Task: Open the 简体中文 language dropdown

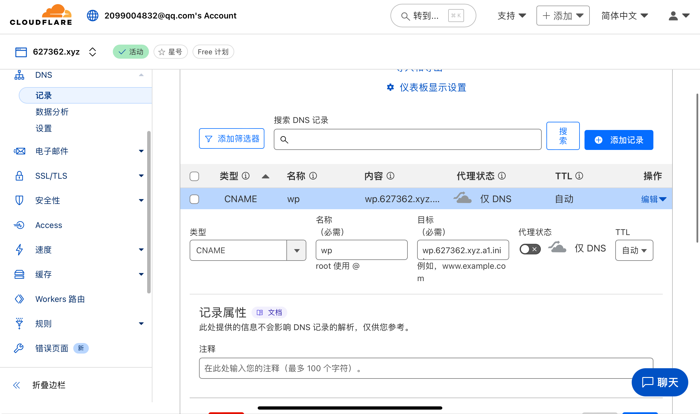Action: point(624,16)
